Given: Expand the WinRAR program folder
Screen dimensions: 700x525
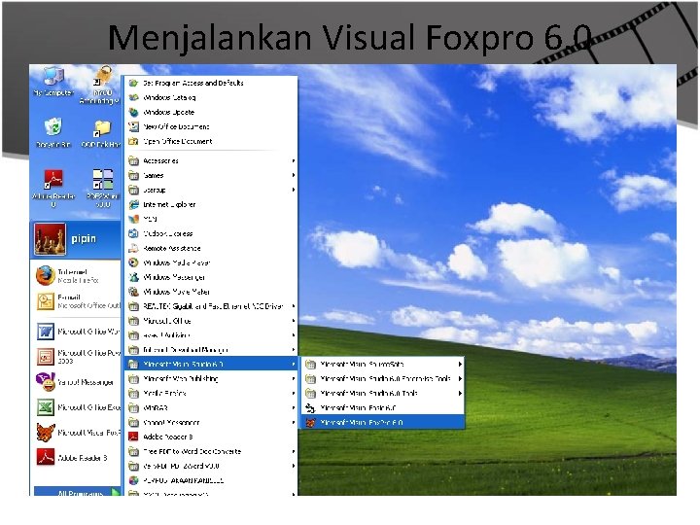Looking at the screenshot, I should point(210,407).
